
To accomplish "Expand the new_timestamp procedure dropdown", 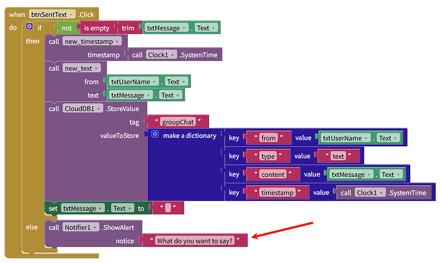I will point(92,41).
